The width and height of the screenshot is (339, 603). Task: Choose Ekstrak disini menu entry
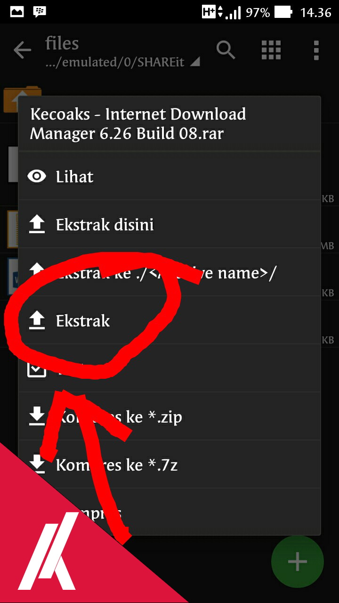coord(169,224)
